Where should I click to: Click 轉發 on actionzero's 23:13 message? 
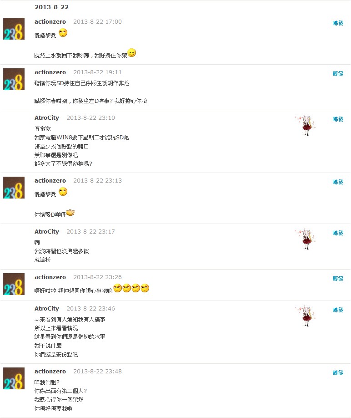(x=338, y=182)
